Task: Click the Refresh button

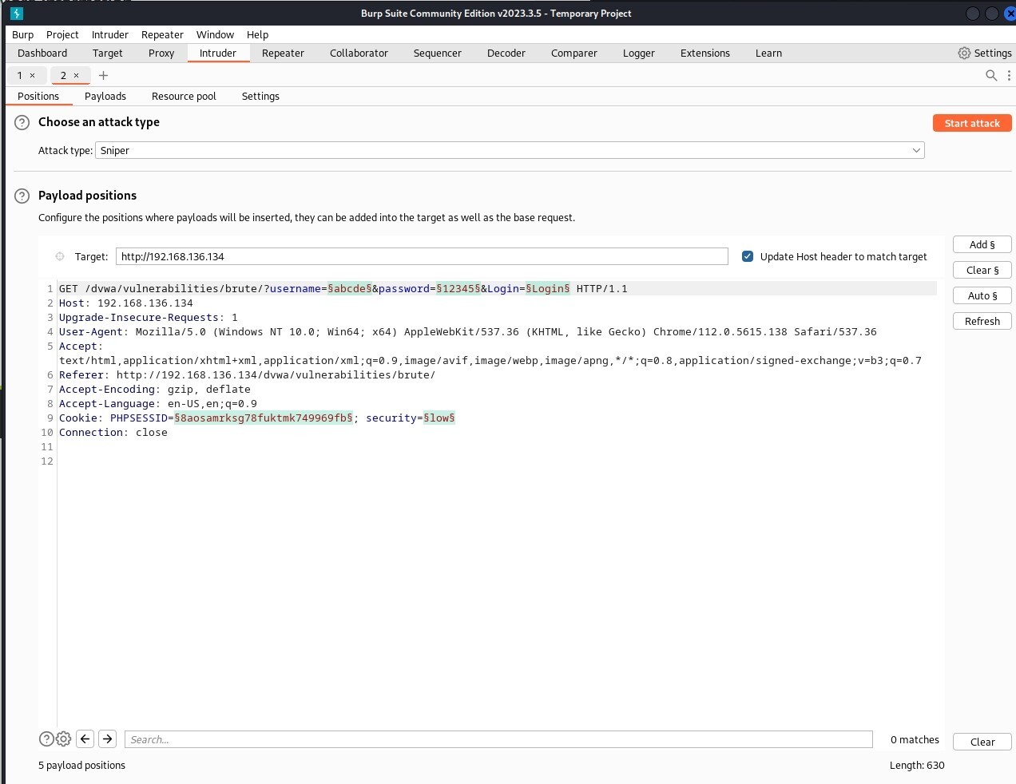Action: [x=982, y=321]
